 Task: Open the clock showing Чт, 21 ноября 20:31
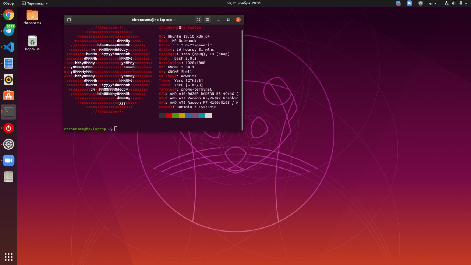tap(244, 3)
